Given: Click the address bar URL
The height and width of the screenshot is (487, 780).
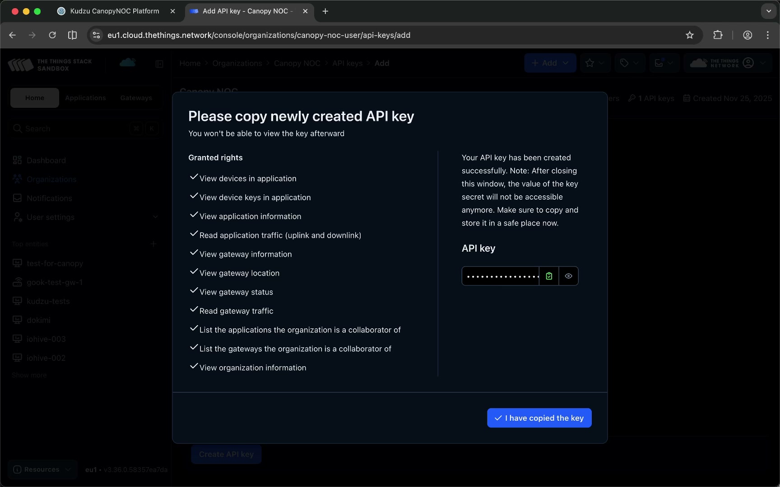Looking at the screenshot, I should tap(259, 35).
